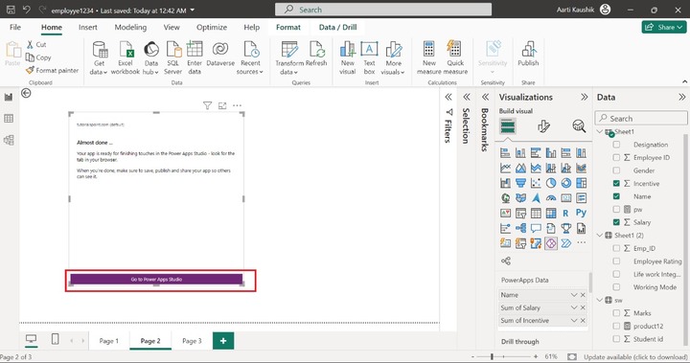Click the Save icon in title bar
The width and height of the screenshot is (690, 363).
point(11,10)
